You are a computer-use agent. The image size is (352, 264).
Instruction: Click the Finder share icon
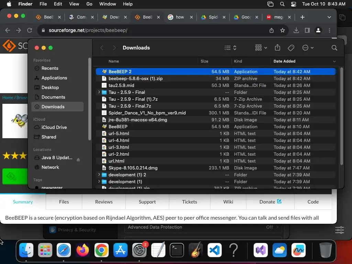click(x=277, y=47)
